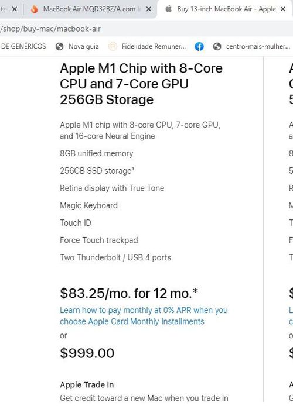The height and width of the screenshot is (406, 293).
Task: Click the Apple Trade In heading
Action: [x=87, y=385]
